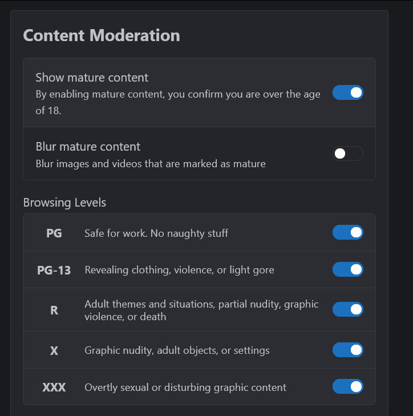413x416 pixels.
Task: Turn off the PG browsing level switch
Action: [x=347, y=232]
